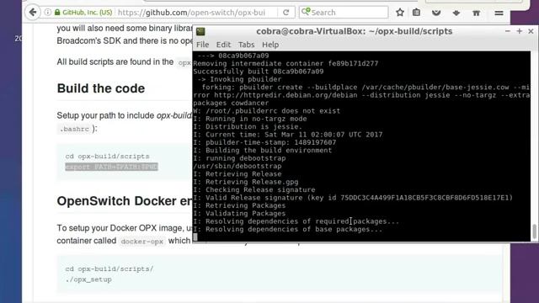The image size is (539, 303).
Task: Close the cobra terminal window
Action: (x=531, y=31)
